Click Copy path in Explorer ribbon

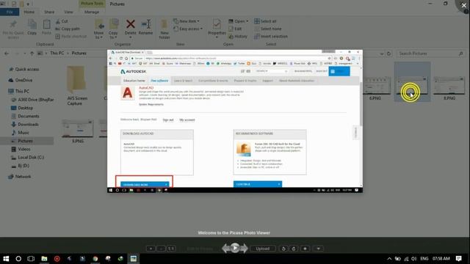tap(68, 29)
